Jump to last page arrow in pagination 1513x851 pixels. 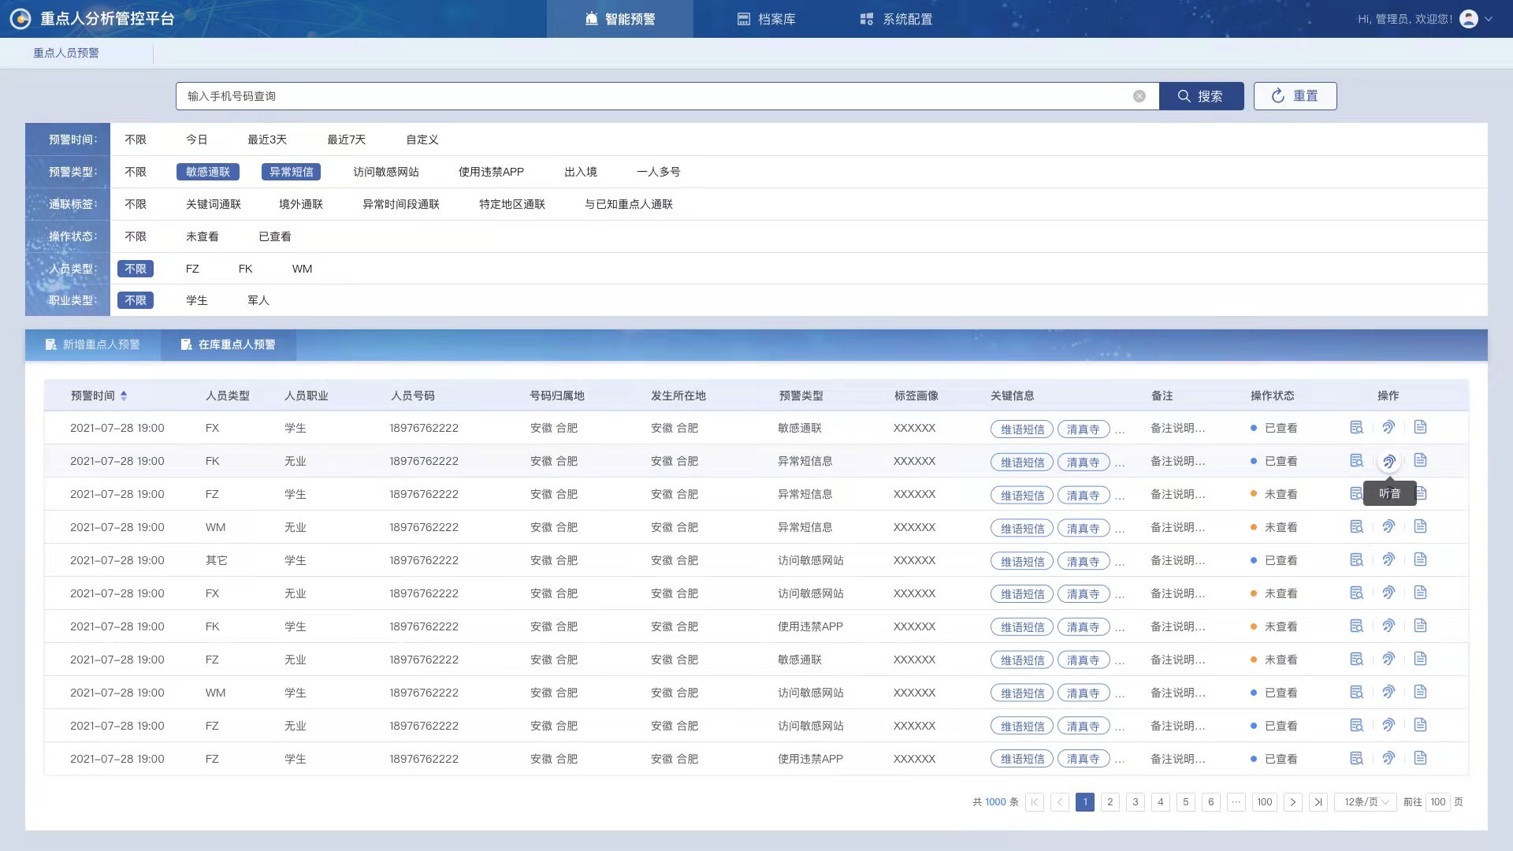1318,802
